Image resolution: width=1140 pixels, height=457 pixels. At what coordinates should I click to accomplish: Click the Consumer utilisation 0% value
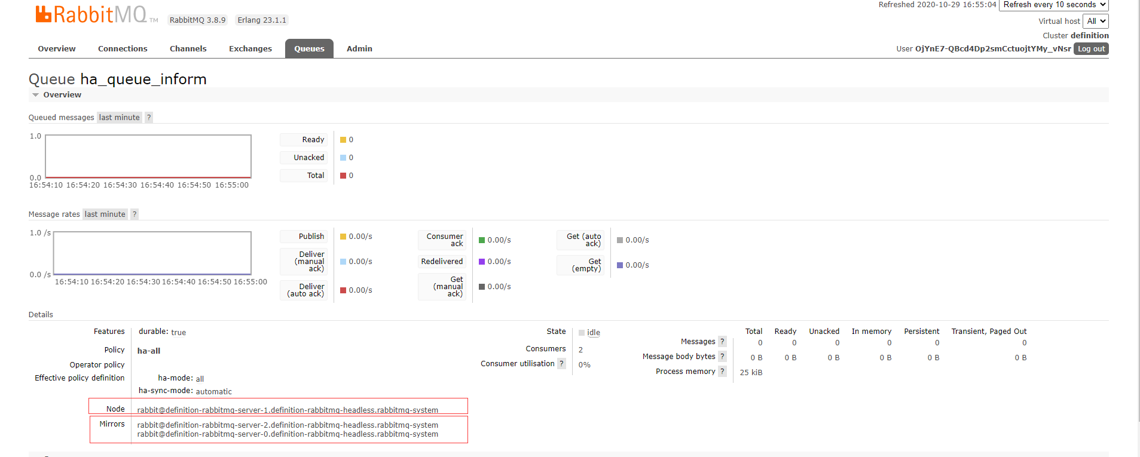585,365
